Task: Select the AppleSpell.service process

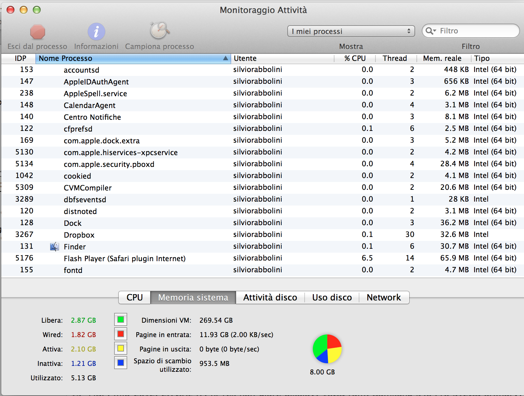Action: pyautogui.click(x=262, y=93)
